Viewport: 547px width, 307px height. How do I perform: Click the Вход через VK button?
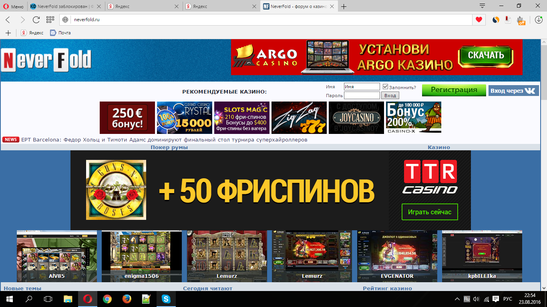pos(513,91)
